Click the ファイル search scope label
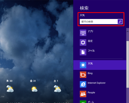This screenshot has width=129, height=103. tap(91, 51)
